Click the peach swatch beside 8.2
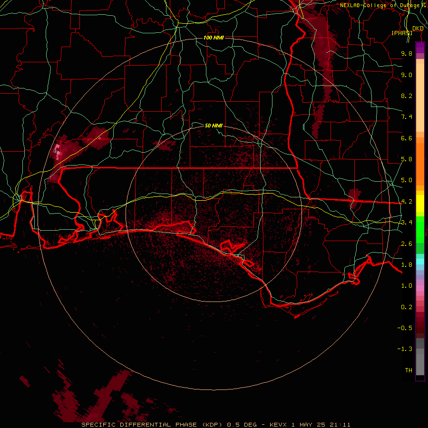The width and height of the screenshot is (428, 428). [x=420, y=97]
